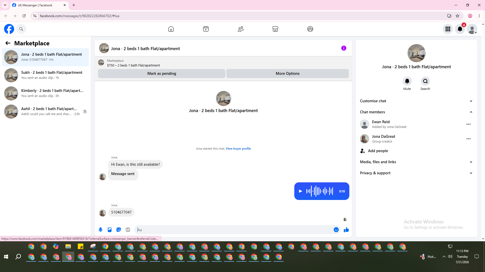Open the Windows notification center
The image size is (485, 272).
477,257
